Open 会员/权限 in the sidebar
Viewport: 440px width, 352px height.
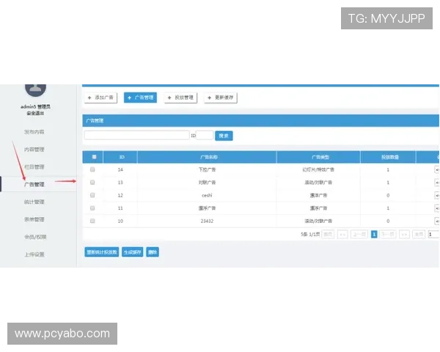pos(34,237)
